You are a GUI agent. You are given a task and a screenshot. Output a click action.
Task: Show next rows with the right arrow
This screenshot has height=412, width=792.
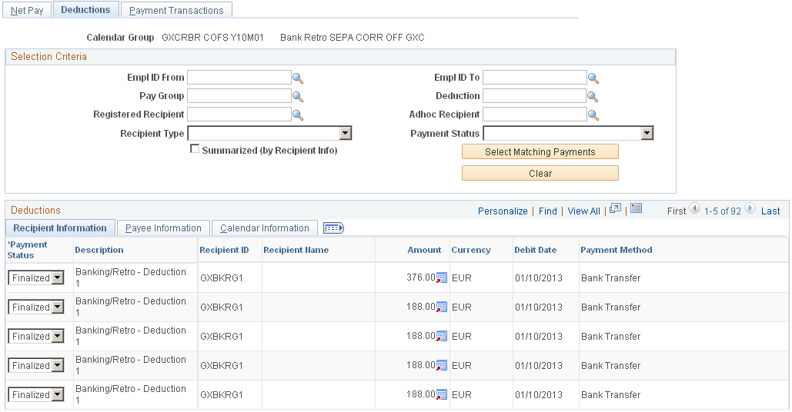(x=750, y=208)
